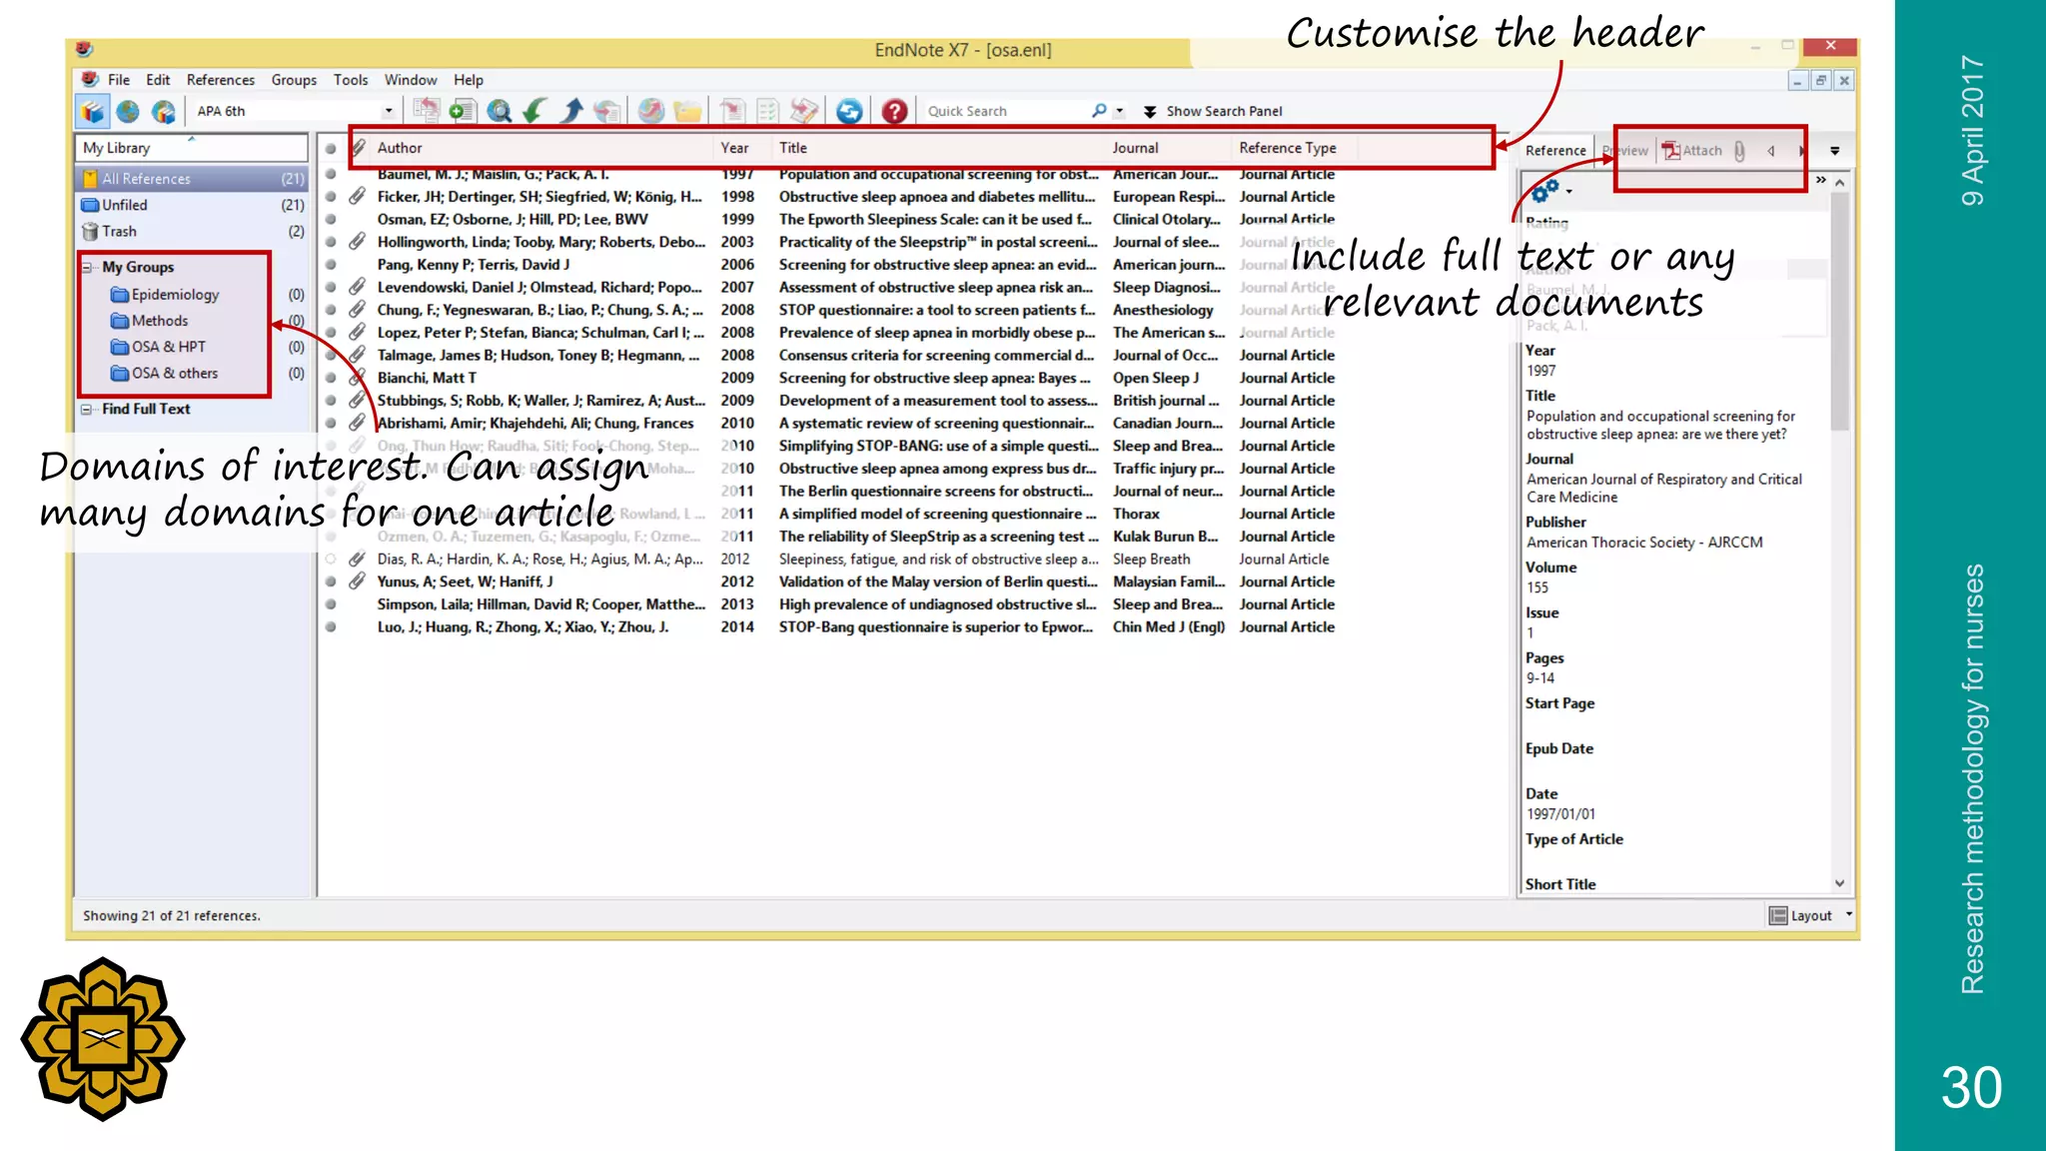Sort references by Year column header
This screenshot has height=1151, width=2046.
click(734, 148)
